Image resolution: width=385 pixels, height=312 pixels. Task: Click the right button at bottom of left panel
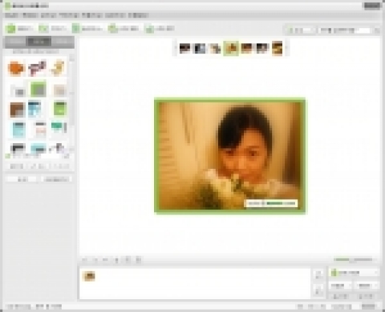[57, 179]
